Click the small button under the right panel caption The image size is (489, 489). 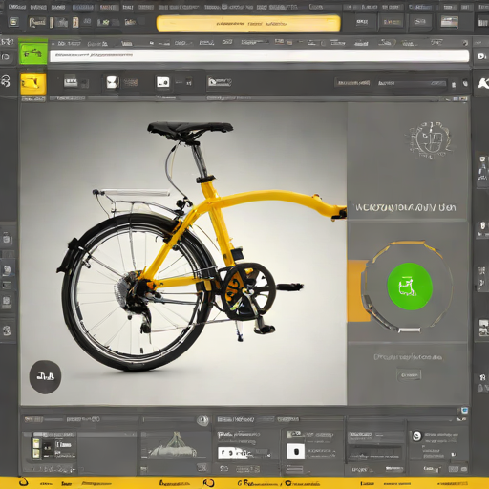coord(409,375)
